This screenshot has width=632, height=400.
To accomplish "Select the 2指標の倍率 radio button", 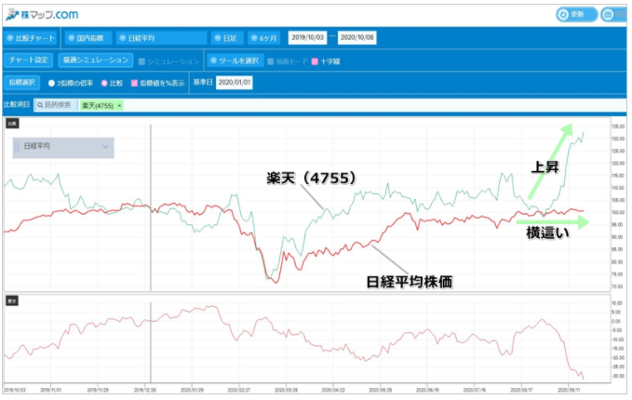I will tap(51, 84).
